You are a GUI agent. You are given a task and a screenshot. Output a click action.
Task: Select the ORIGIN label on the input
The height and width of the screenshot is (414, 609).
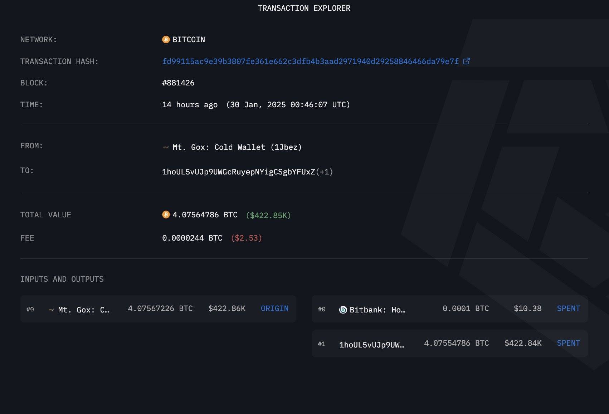(x=274, y=309)
